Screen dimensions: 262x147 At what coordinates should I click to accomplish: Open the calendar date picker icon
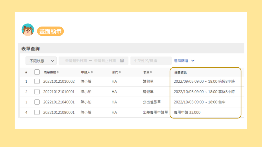[122, 61]
